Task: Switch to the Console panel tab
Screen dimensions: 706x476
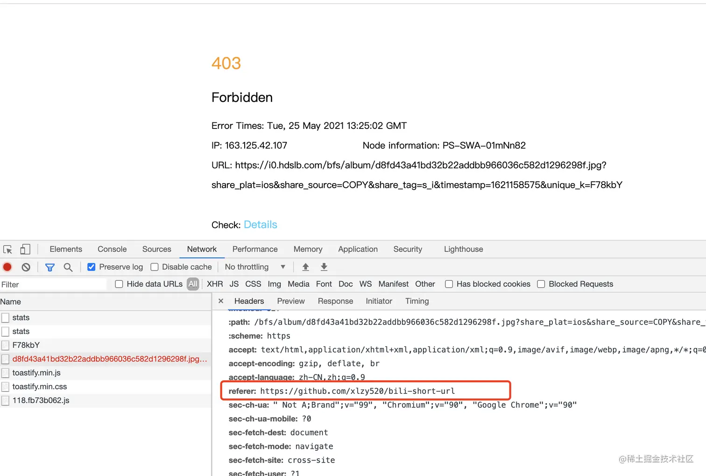Action: click(x=112, y=249)
